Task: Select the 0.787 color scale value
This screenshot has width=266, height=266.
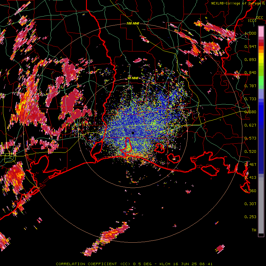Action: 250,86
